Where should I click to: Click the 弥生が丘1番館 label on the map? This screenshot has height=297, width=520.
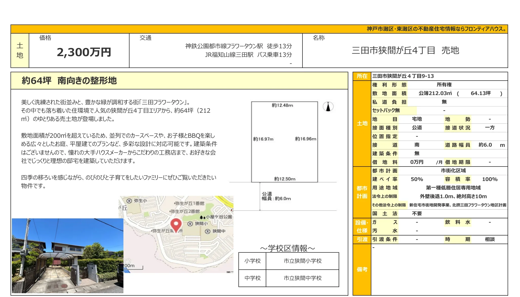189,203
